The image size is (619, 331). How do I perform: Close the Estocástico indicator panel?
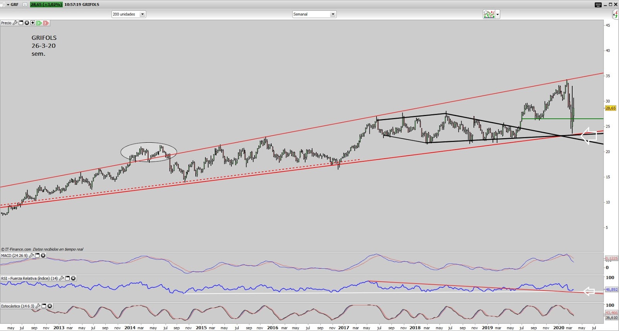click(x=50, y=306)
